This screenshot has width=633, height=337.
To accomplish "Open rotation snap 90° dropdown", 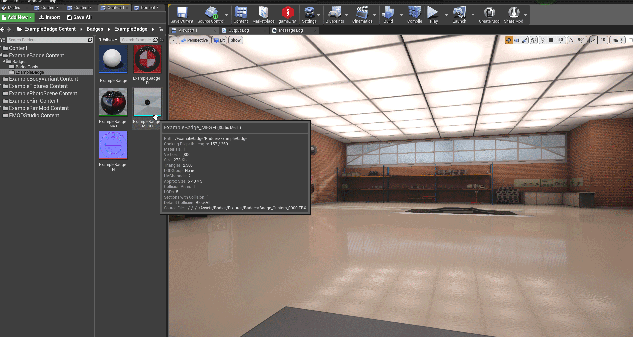I will point(581,40).
